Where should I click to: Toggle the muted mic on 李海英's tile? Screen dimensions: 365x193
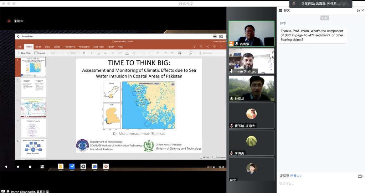pyautogui.click(x=231, y=153)
